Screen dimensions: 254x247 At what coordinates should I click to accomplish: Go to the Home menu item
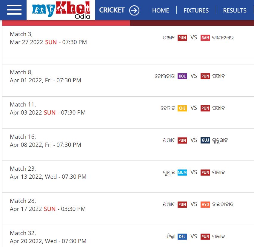(x=161, y=10)
